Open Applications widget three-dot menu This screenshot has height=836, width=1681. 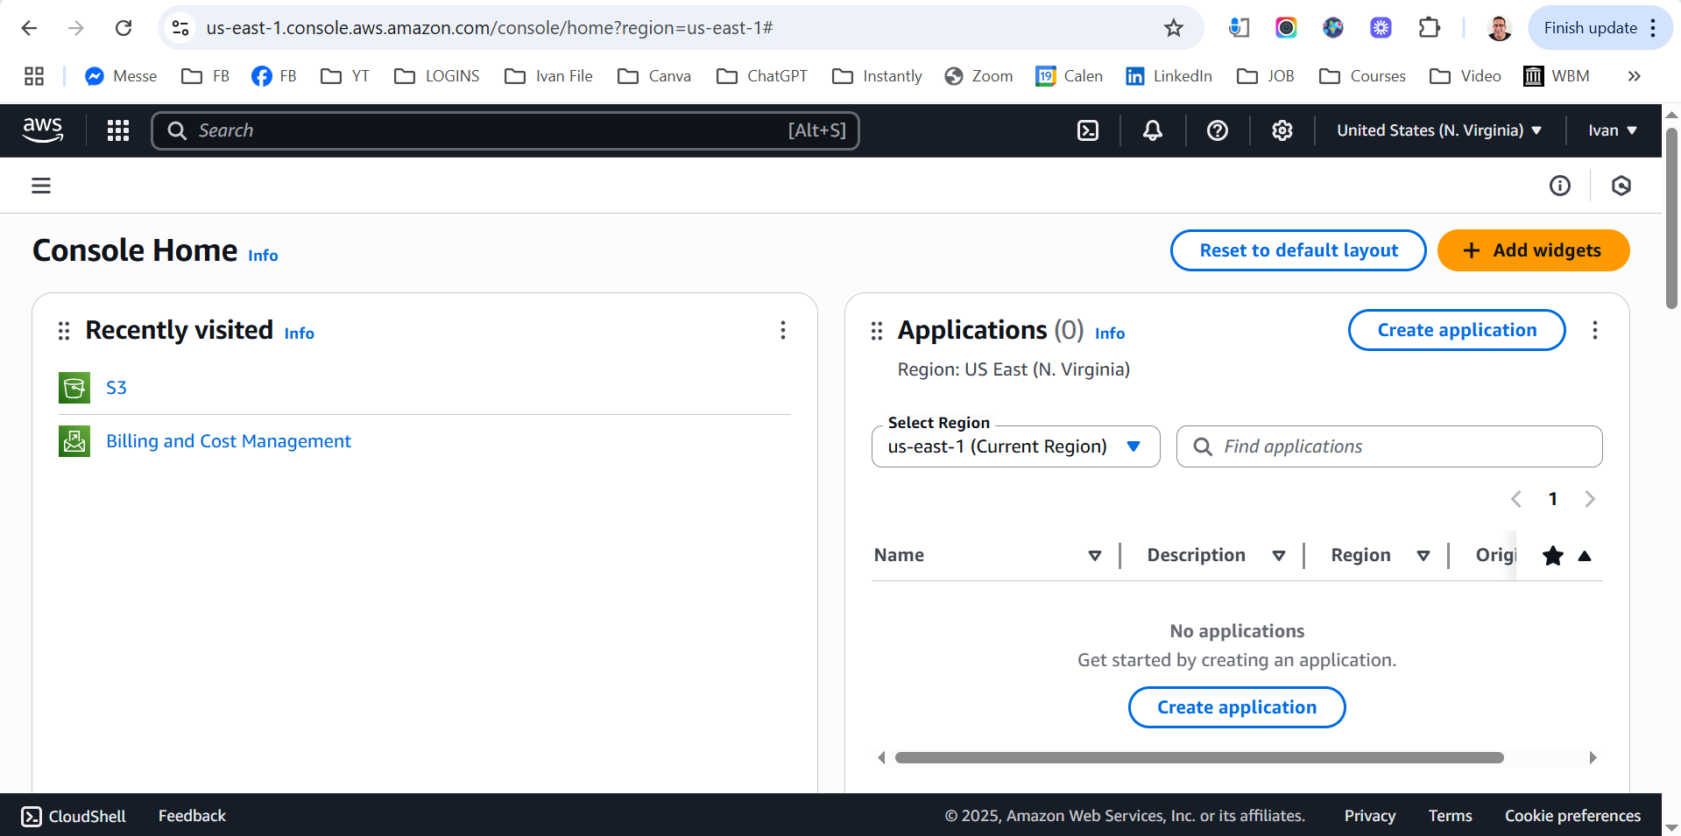tap(1594, 330)
